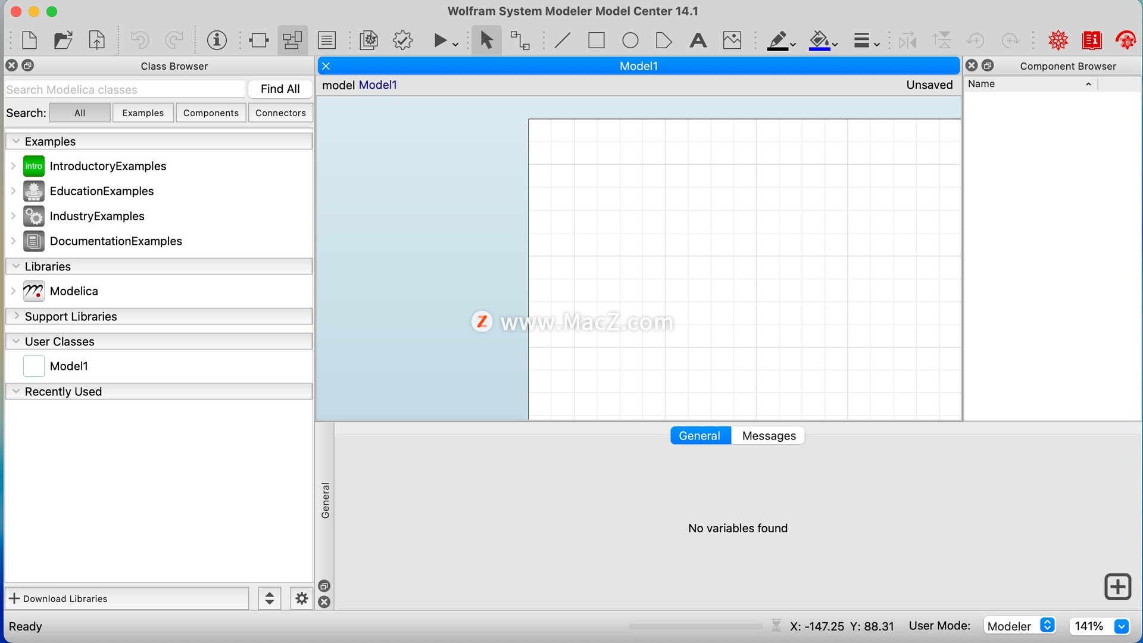Image resolution: width=1143 pixels, height=643 pixels.
Task: Open the red documentation book icon
Action: pos(1092,40)
